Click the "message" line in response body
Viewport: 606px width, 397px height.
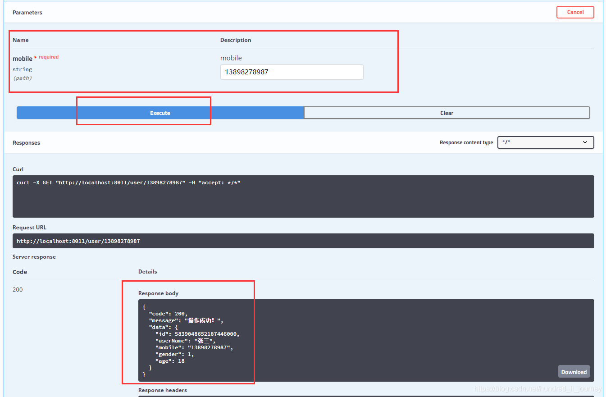(186, 320)
